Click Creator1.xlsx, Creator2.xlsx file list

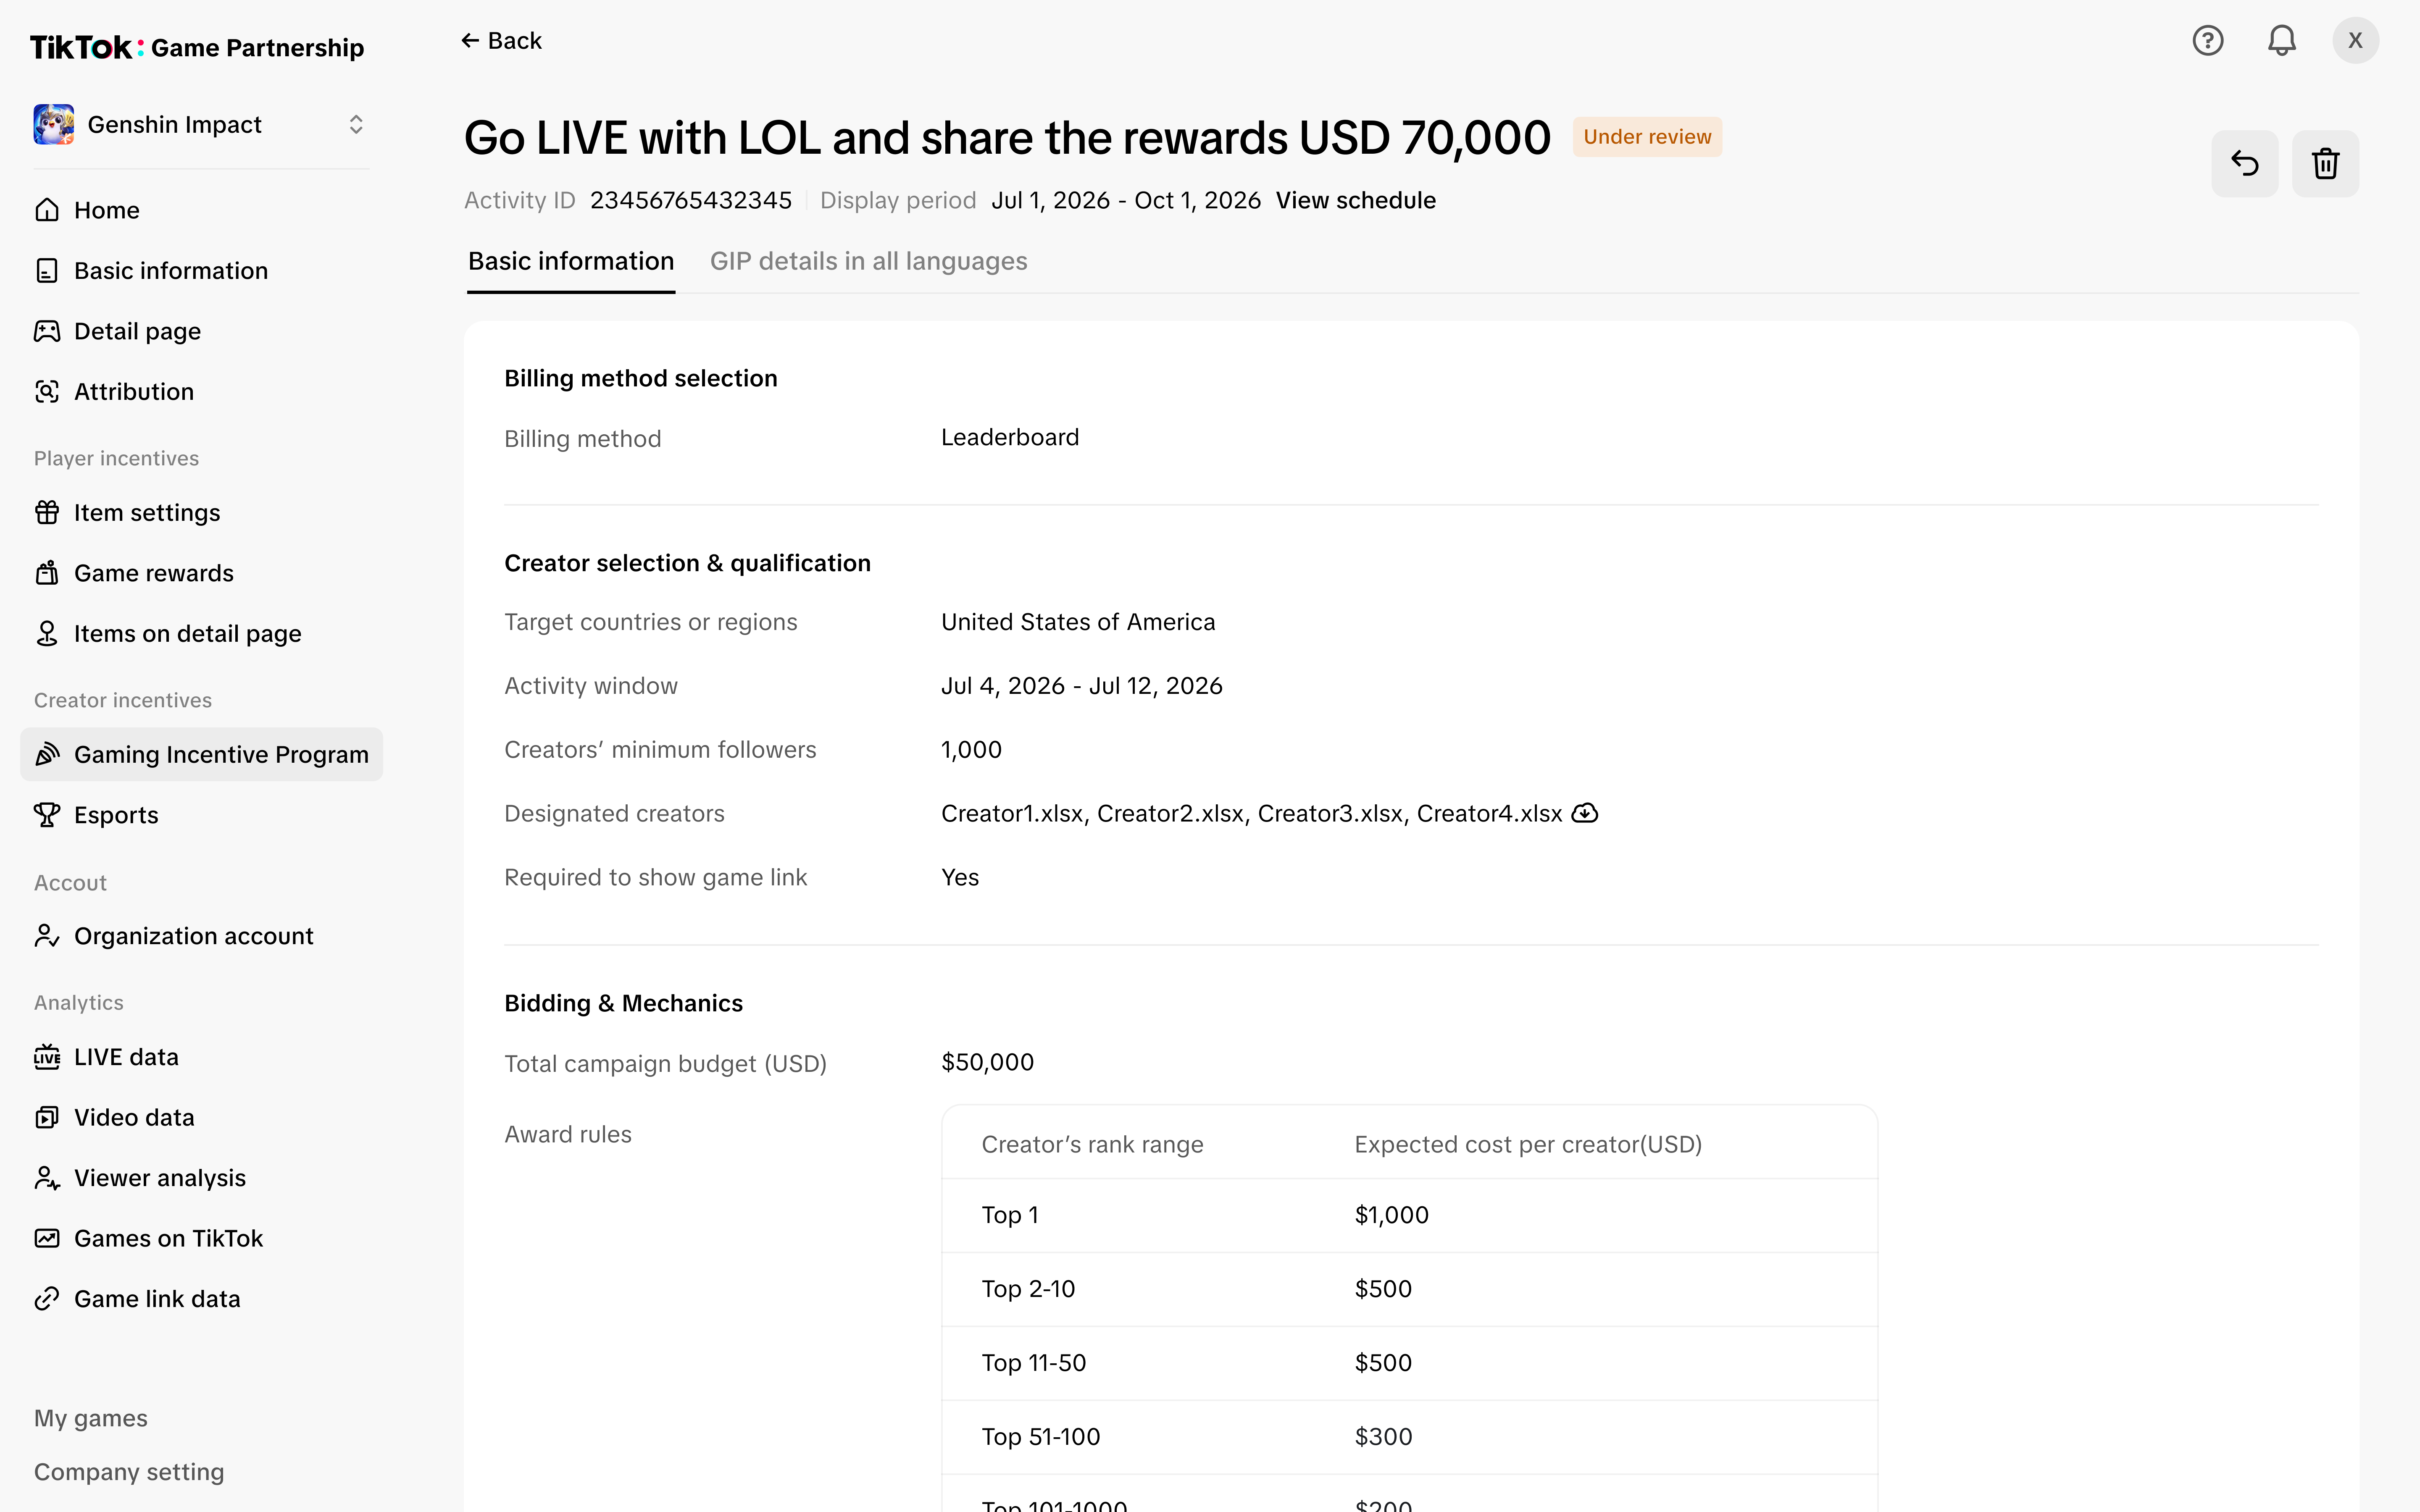(x=1251, y=813)
